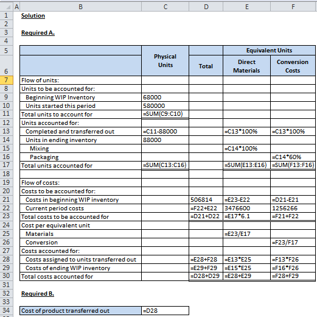Select column D header
This screenshot has height=317, width=317.
[x=206, y=7]
